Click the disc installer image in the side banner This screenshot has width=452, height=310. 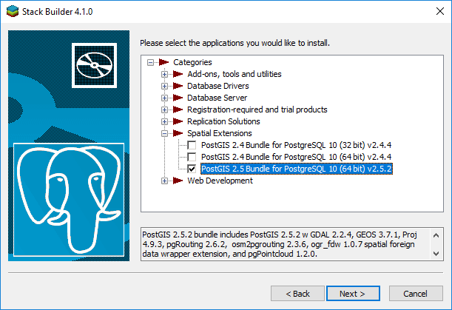94,65
